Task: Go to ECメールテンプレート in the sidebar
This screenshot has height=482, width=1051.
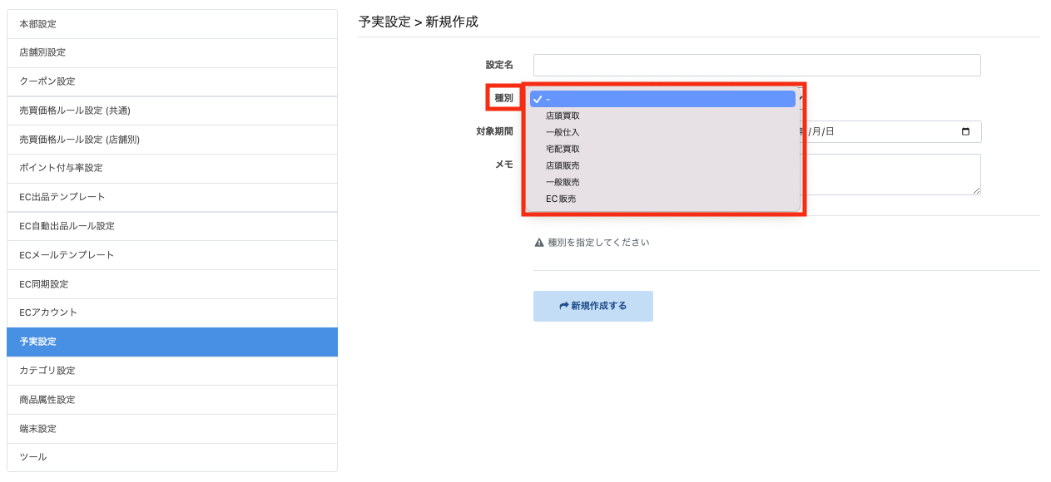Action: [172, 255]
